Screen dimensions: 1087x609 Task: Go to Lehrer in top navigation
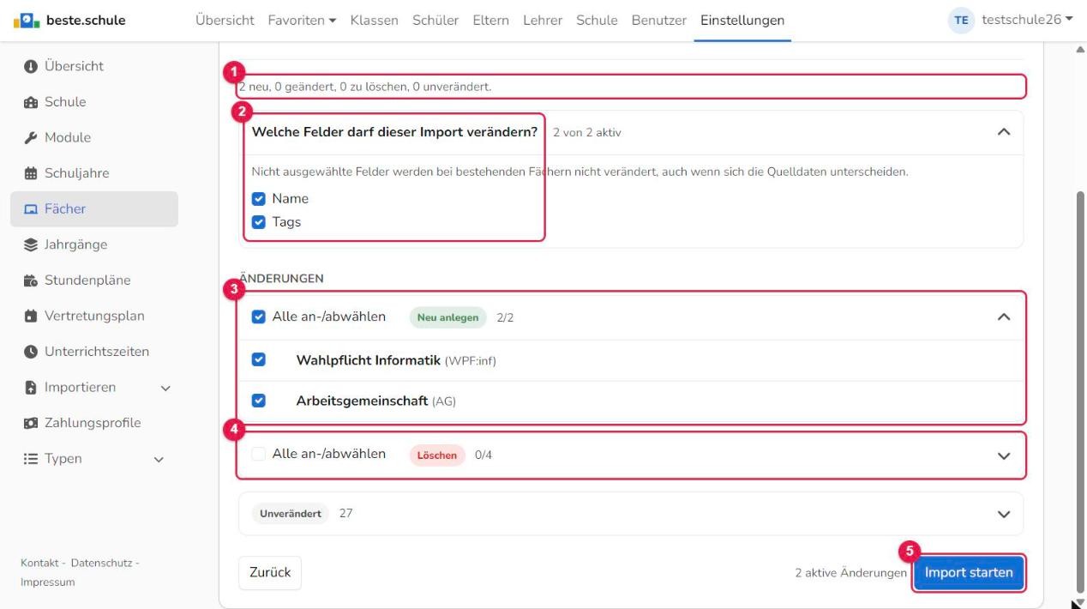click(543, 21)
